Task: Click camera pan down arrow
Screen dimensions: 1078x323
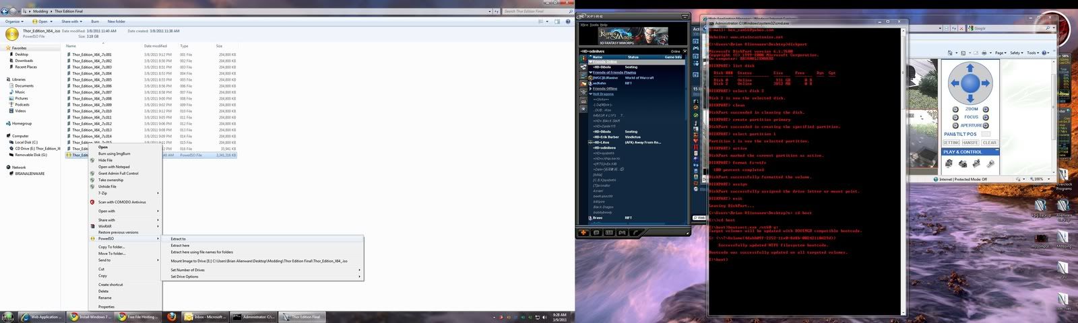Action: (x=970, y=100)
